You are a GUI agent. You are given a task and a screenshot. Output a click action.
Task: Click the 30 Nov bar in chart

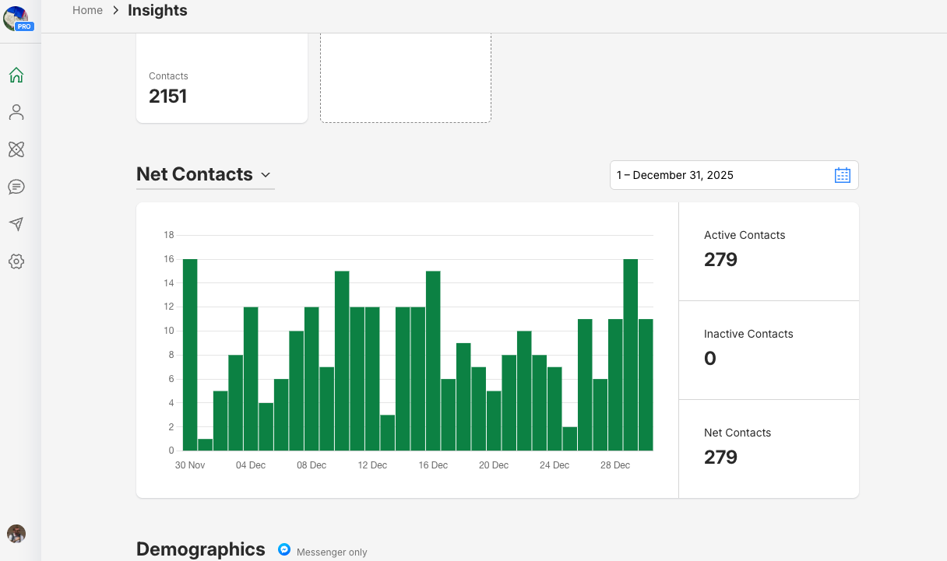(x=190, y=355)
